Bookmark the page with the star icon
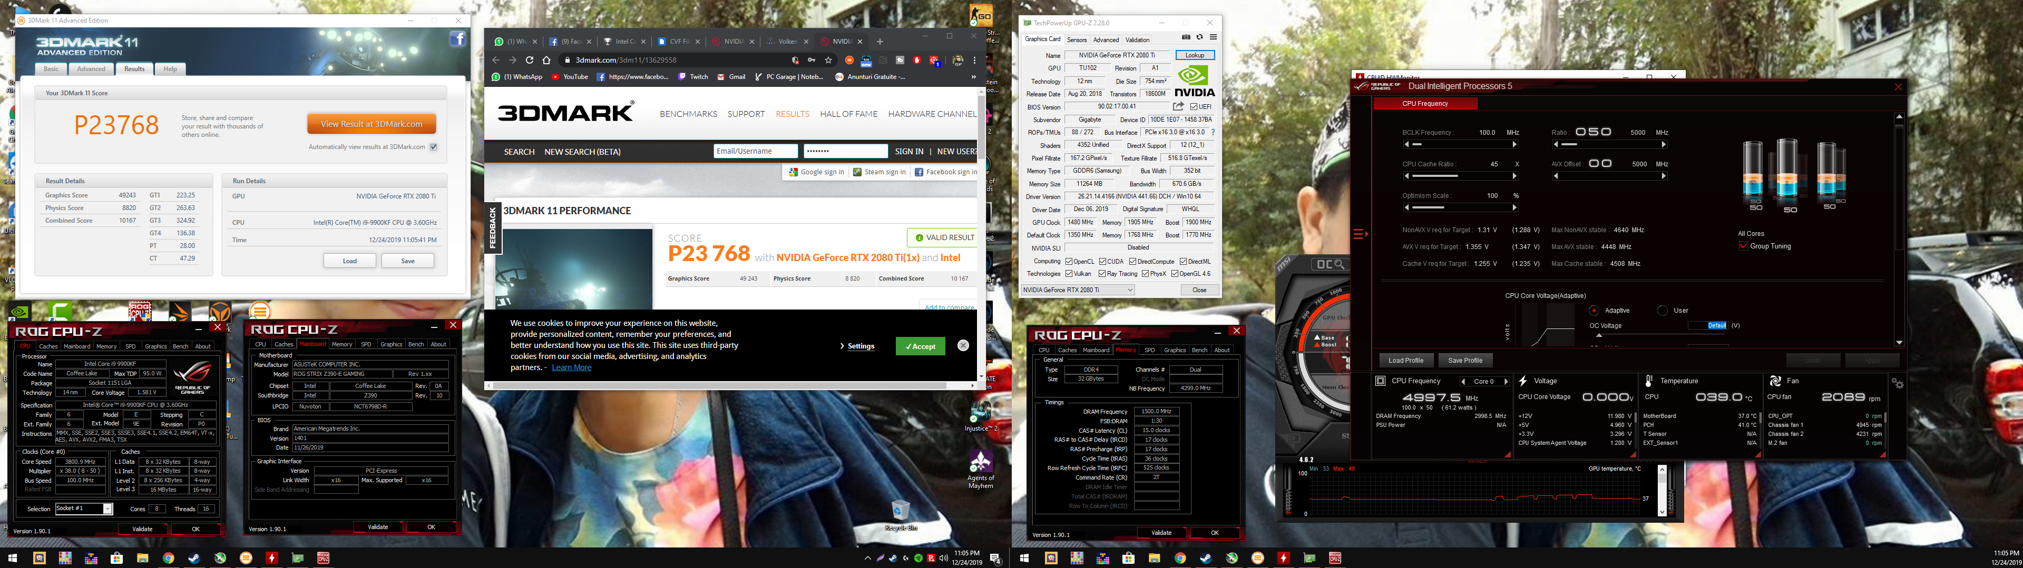Viewport: 2023px width, 568px height. [828, 61]
